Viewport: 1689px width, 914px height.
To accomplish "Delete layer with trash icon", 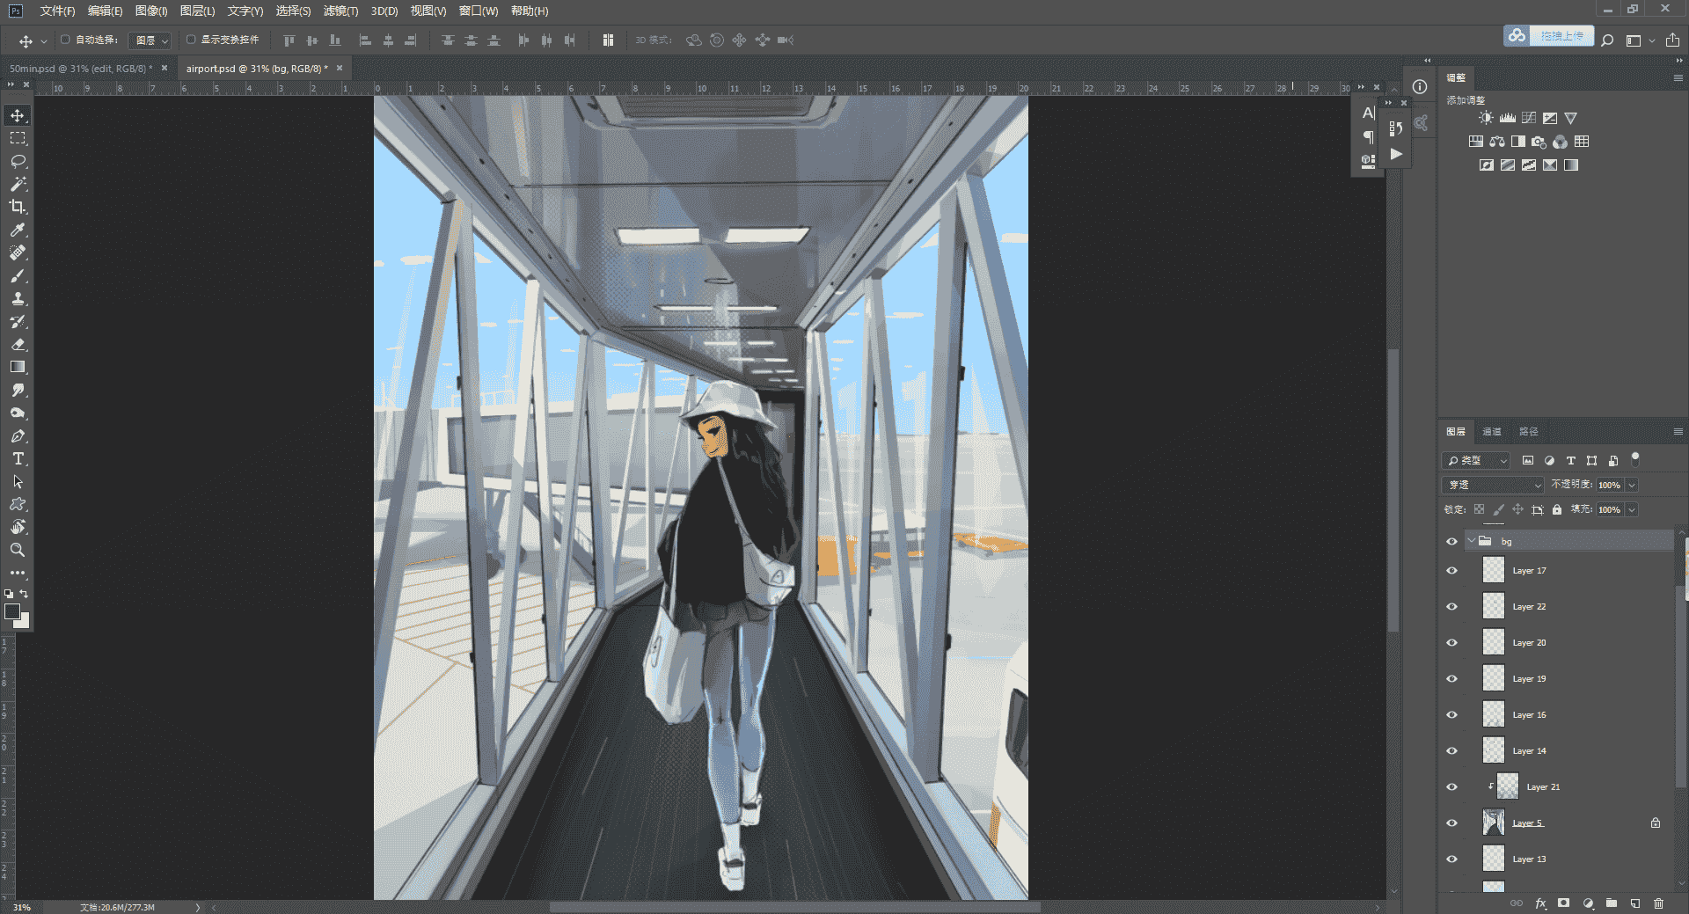I will tap(1659, 903).
